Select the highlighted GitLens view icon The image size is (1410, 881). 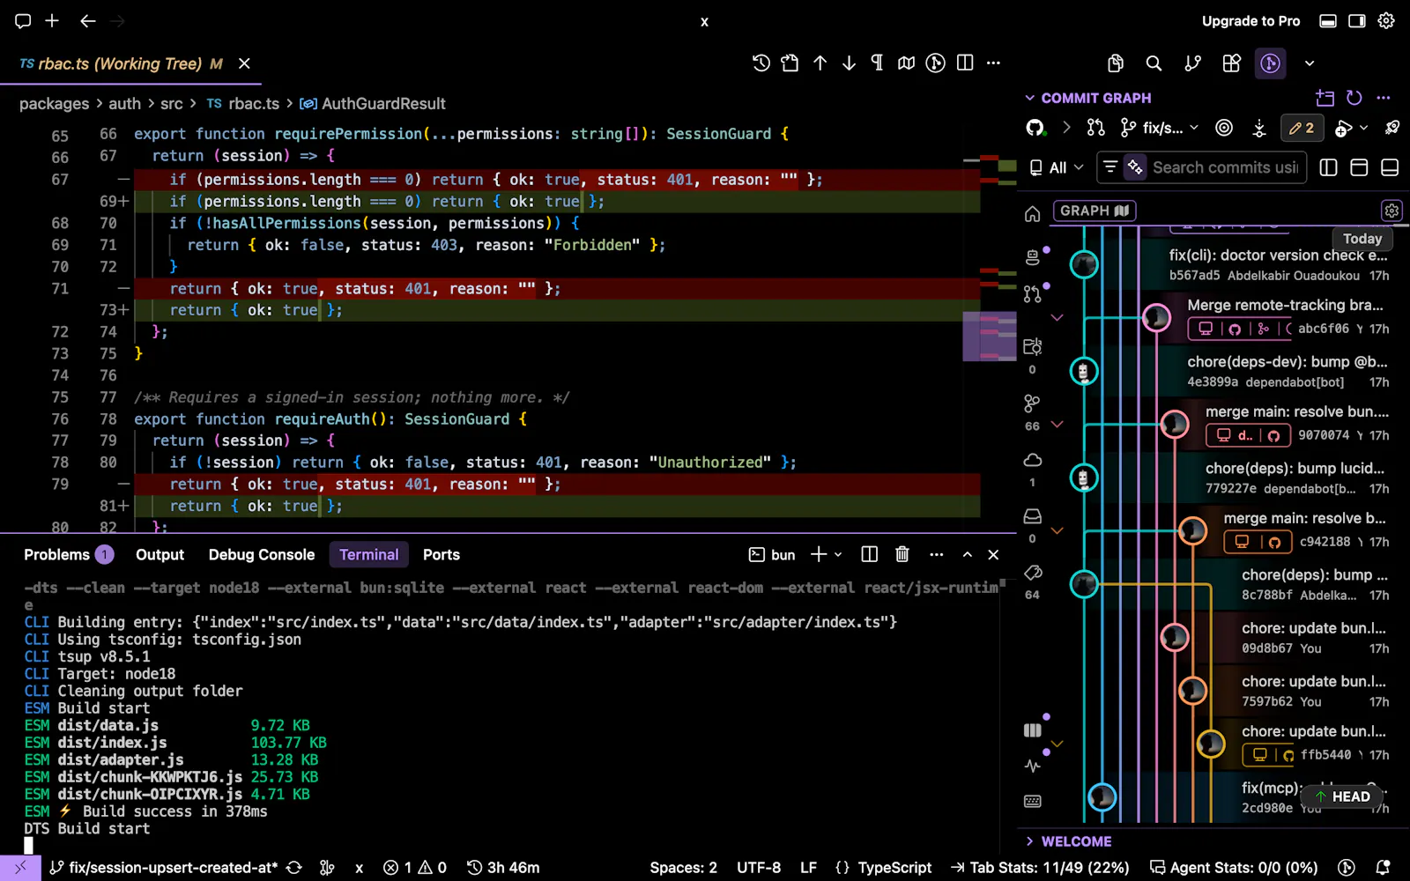click(1270, 63)
